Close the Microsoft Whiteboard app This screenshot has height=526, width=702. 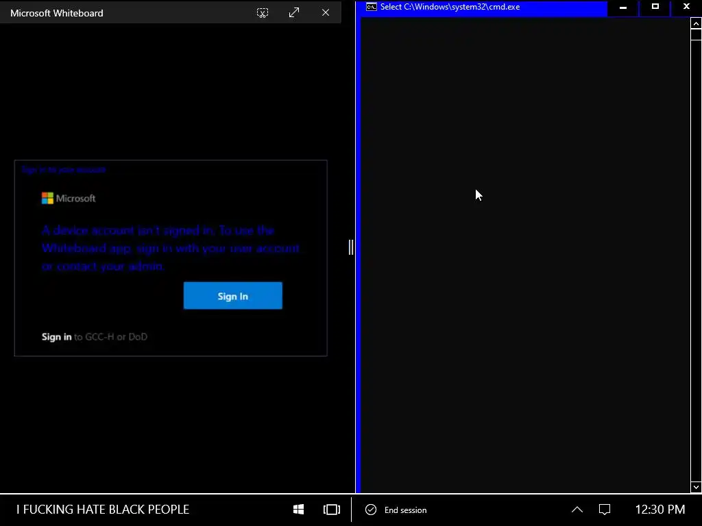[x=326, y=12]
